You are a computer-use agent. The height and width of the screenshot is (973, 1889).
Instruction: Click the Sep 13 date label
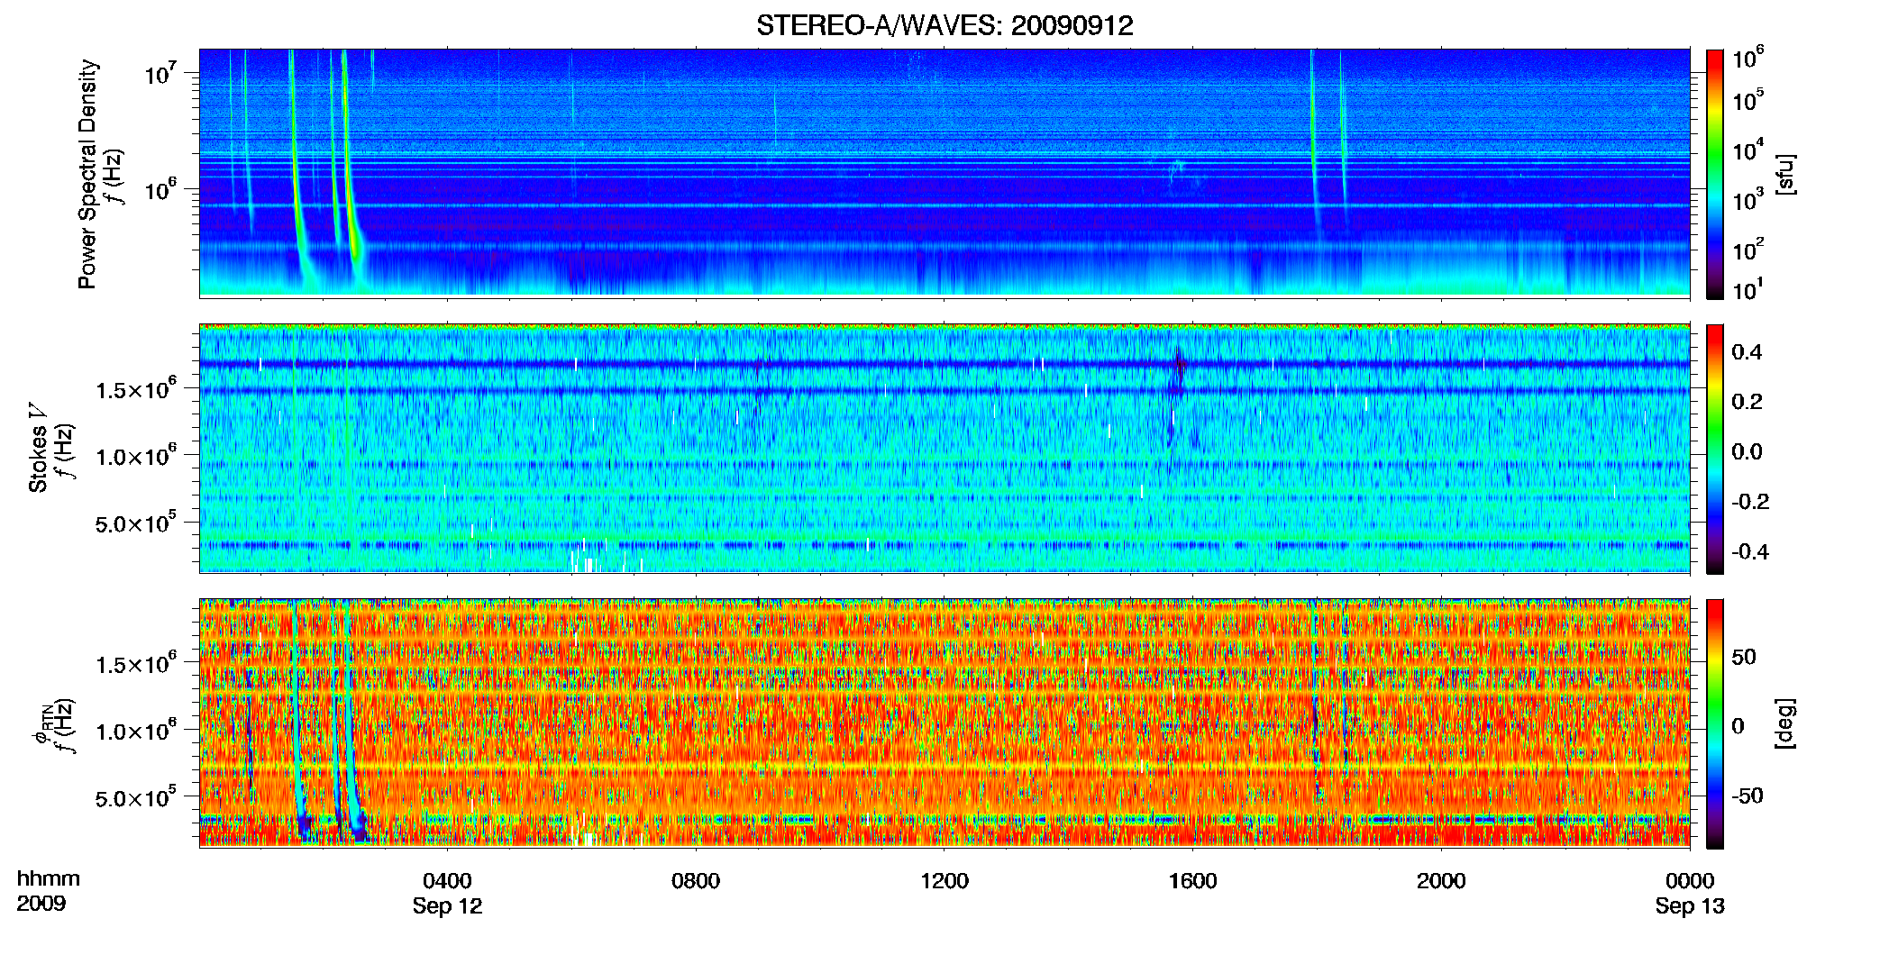tap(1690, 906)
